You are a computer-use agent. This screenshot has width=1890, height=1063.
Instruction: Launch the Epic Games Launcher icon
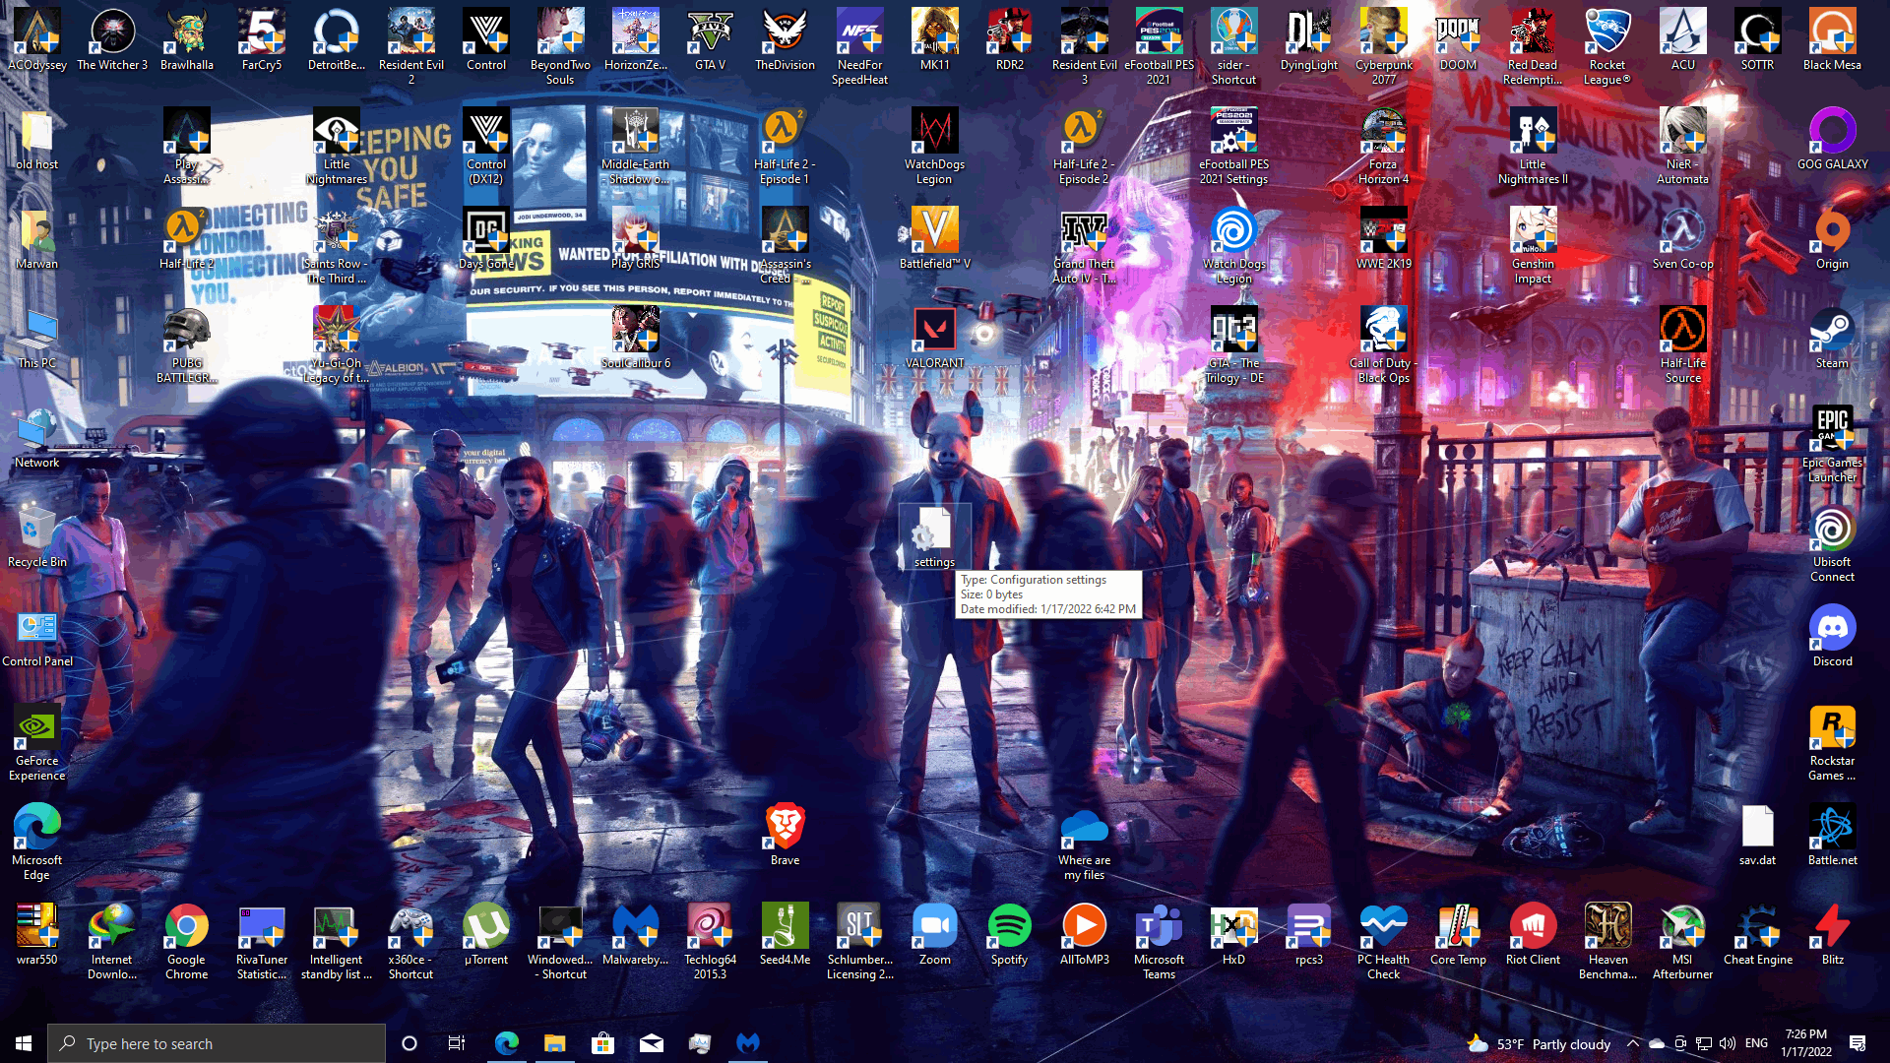pyautogui.click(x=1832, y=444)
